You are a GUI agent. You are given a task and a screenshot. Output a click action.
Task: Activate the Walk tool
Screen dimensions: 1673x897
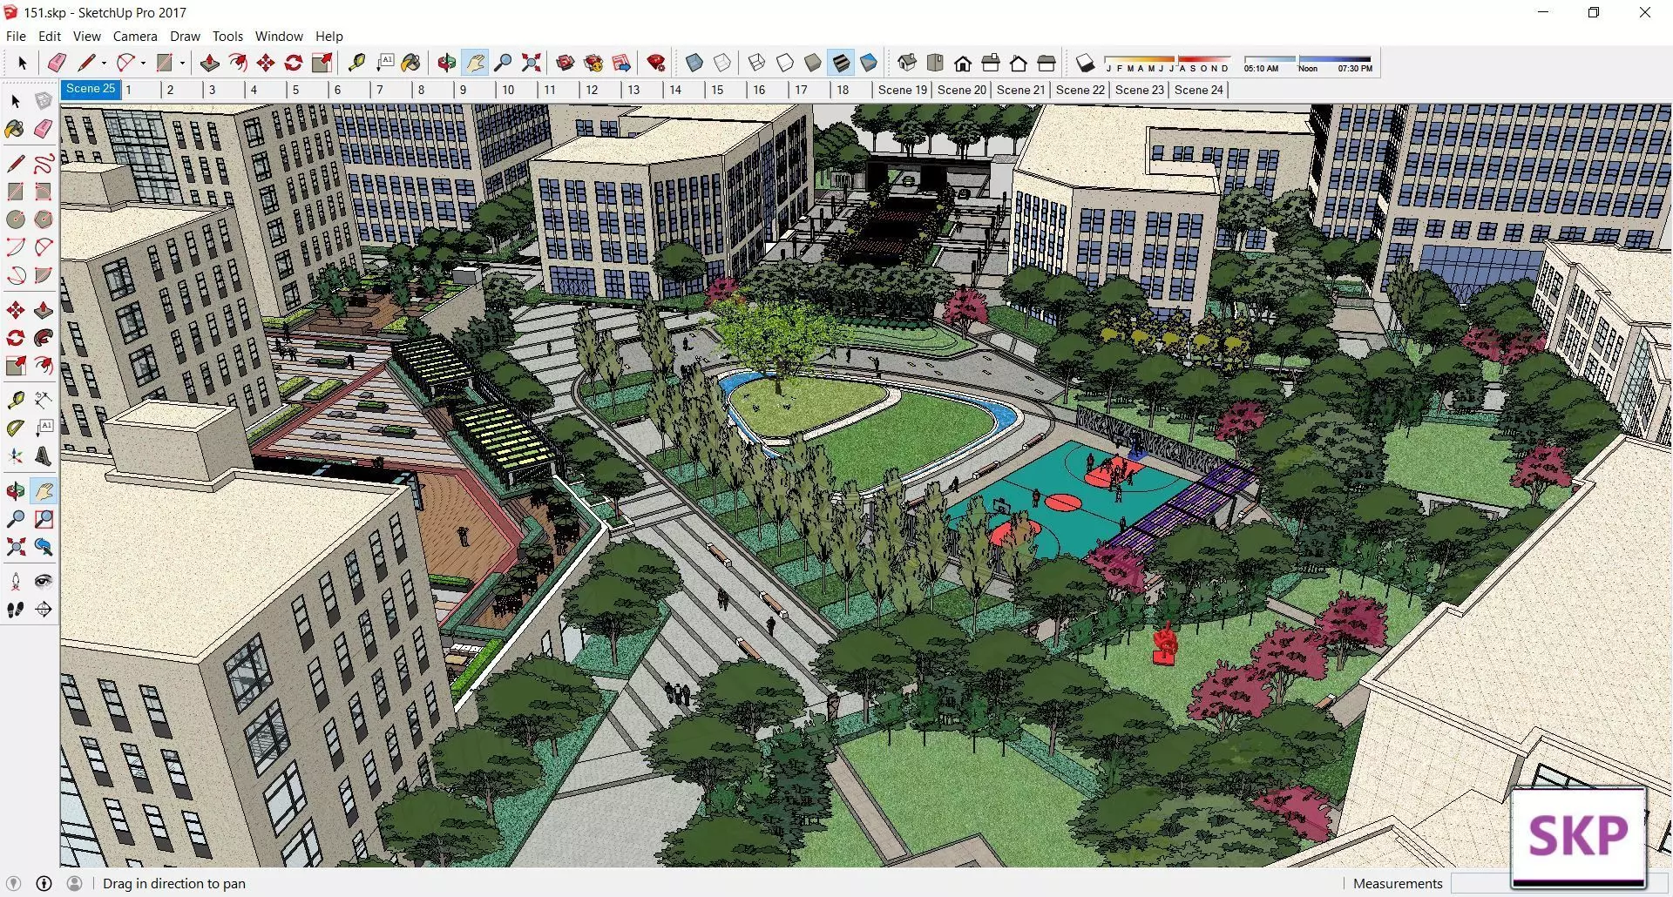coord(16,610)
